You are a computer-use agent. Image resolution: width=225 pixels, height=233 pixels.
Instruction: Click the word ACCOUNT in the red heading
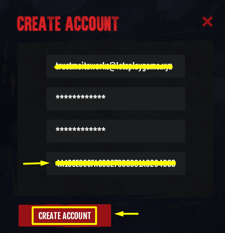point(92,24)
